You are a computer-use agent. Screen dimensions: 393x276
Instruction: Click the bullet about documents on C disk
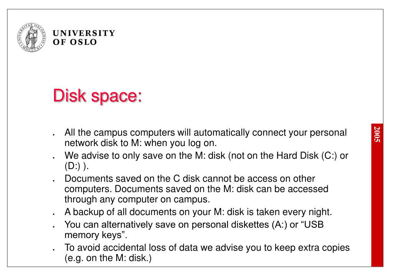[x=196, y=189]
